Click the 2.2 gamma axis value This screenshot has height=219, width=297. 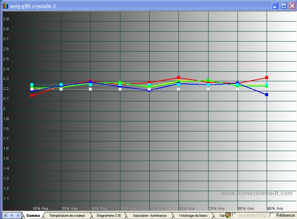6,89
